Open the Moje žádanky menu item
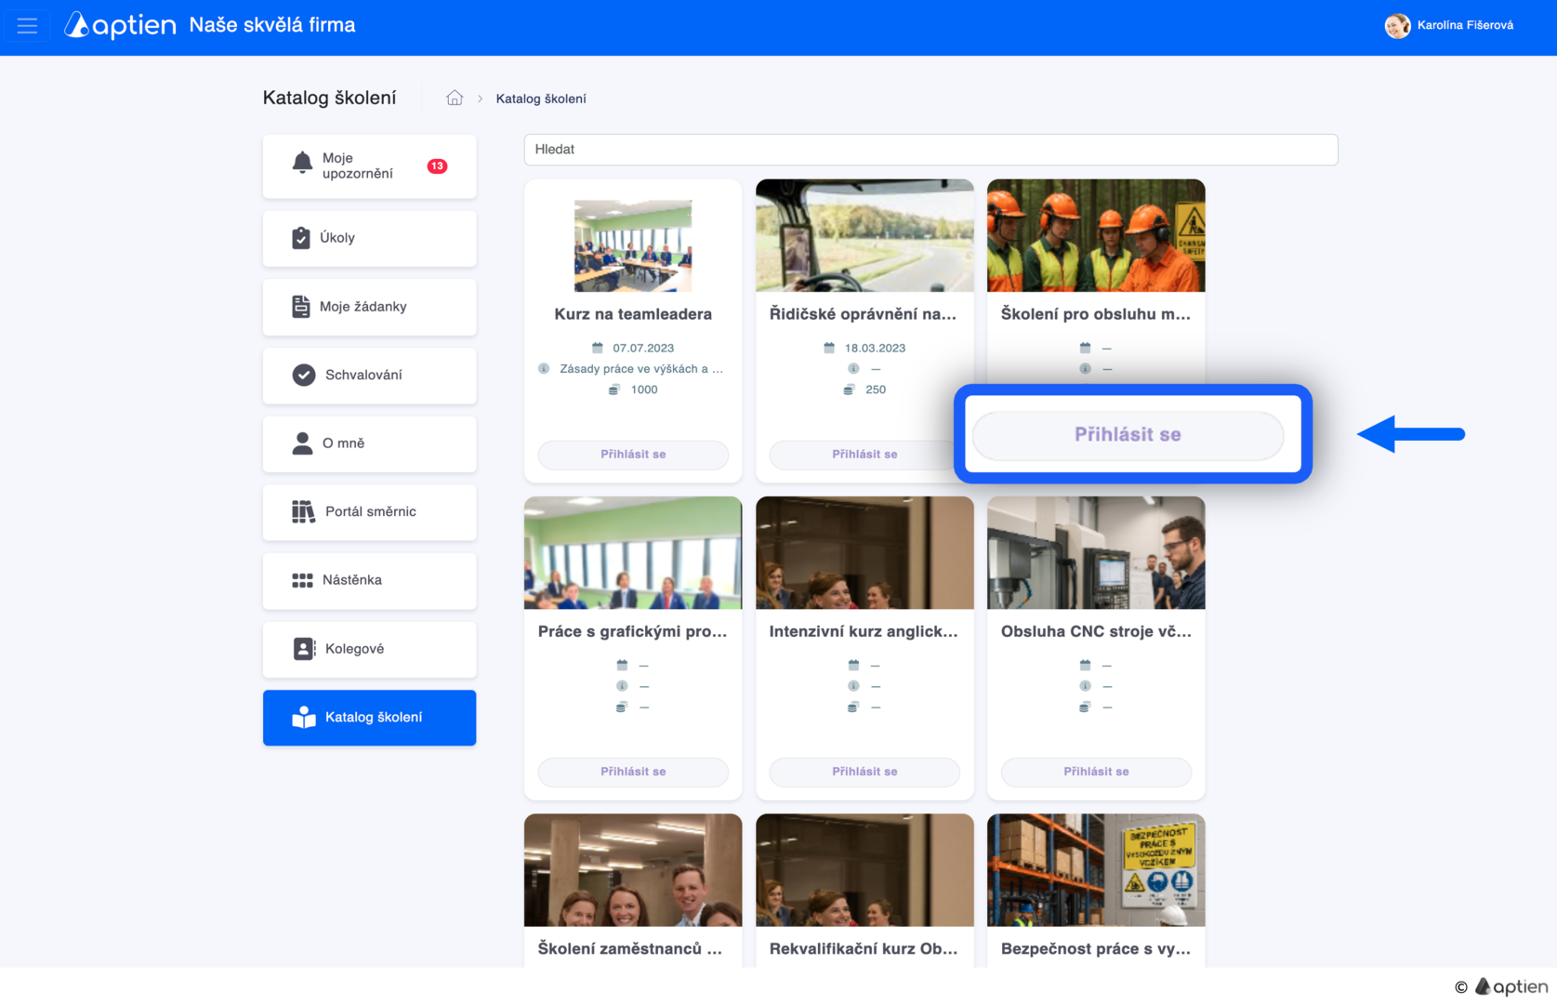Screen dimensions: 1557x1004 click(370, 307)
